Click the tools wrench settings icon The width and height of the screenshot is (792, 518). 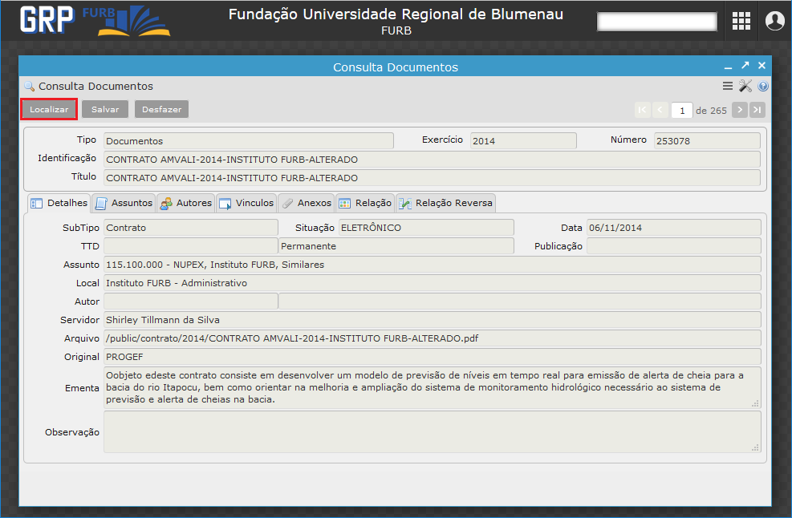[745, 86]
